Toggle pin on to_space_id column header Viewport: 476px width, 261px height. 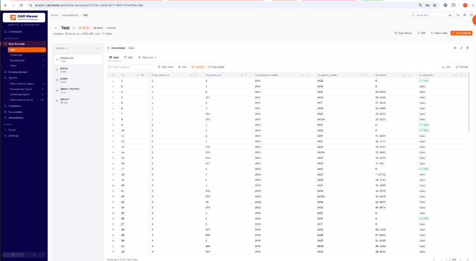tap(246, 75)
